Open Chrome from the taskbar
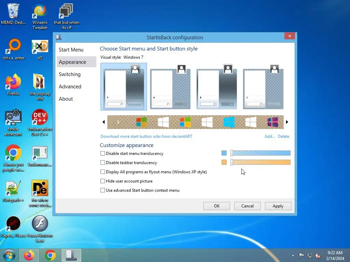Viewport: 350px width, 262px height. tap(50, 255)
